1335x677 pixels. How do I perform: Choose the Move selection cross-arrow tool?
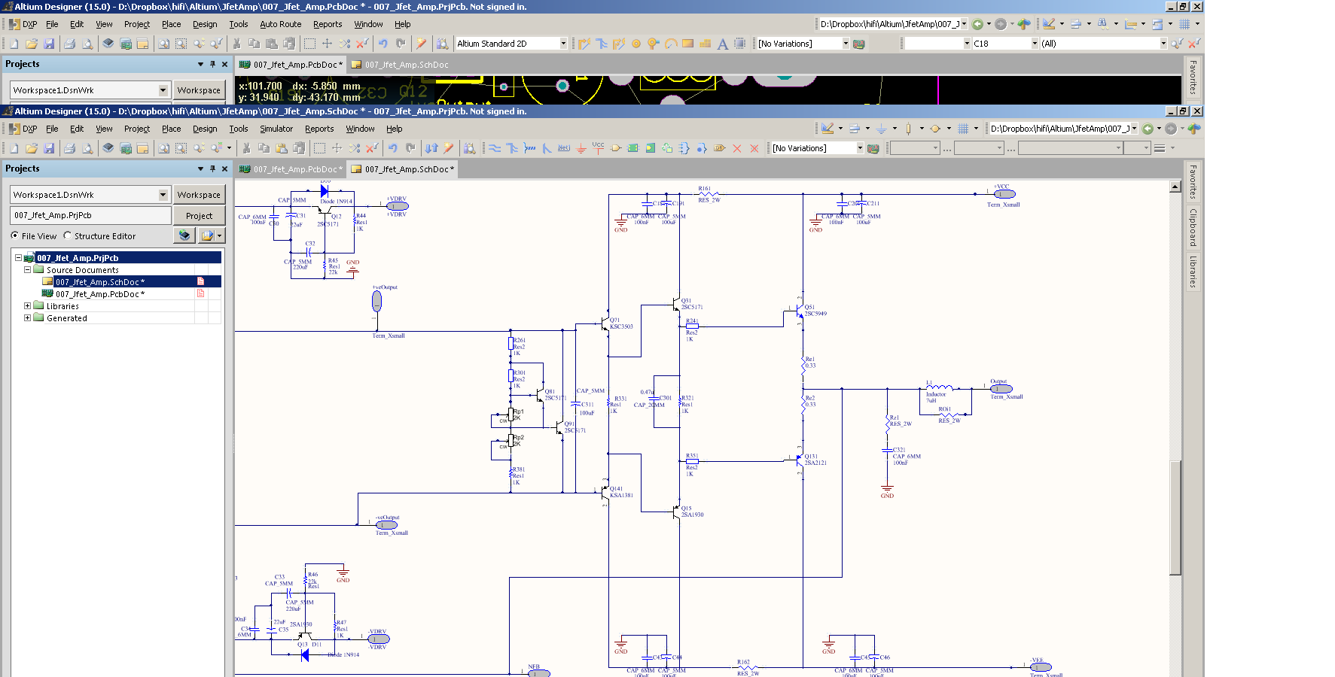337,148
